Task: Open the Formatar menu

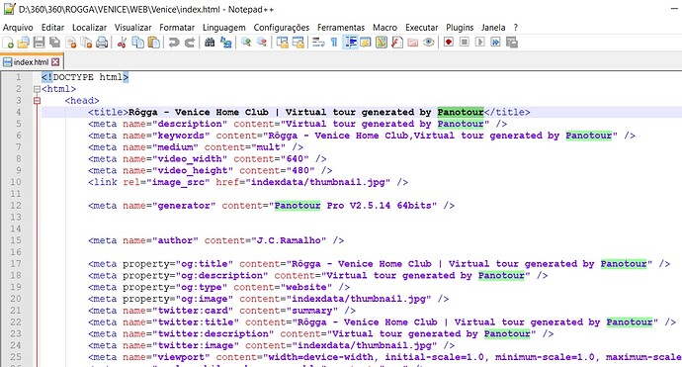Action: (x=177, y=28)
